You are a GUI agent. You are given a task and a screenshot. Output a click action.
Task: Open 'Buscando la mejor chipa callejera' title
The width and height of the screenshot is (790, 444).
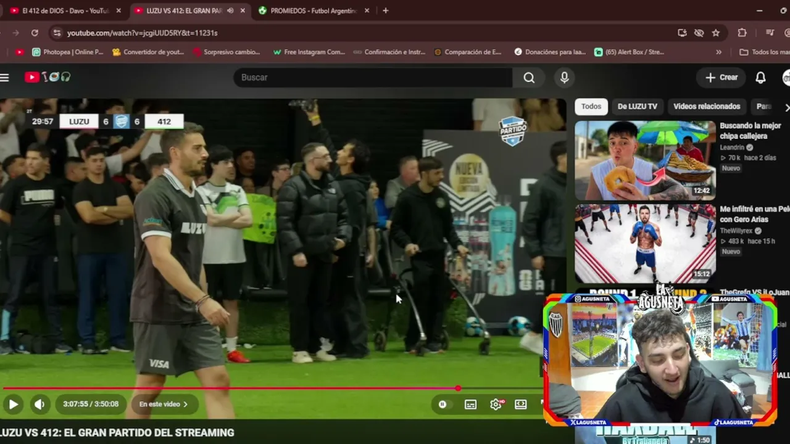tap(750, 131)
